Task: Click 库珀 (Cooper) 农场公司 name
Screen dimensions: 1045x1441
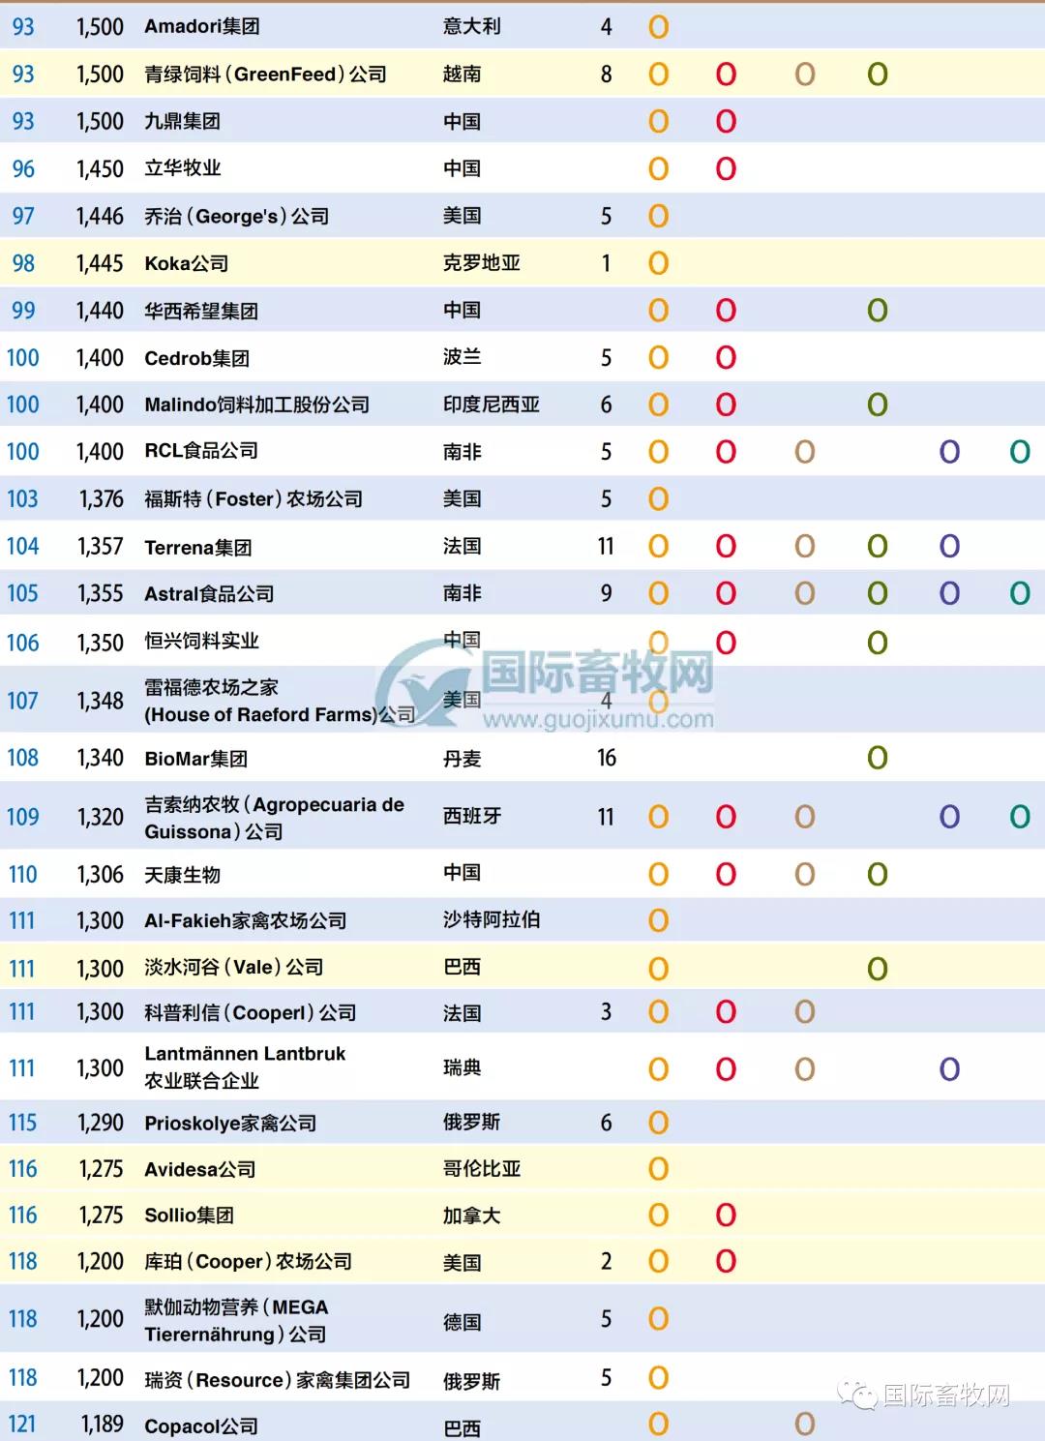Action: [249, 1262]
